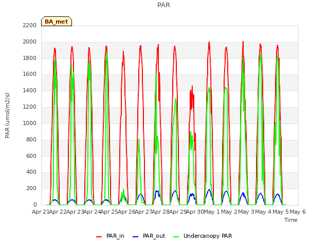Click the PAR_in legend entry

[110, 236]
